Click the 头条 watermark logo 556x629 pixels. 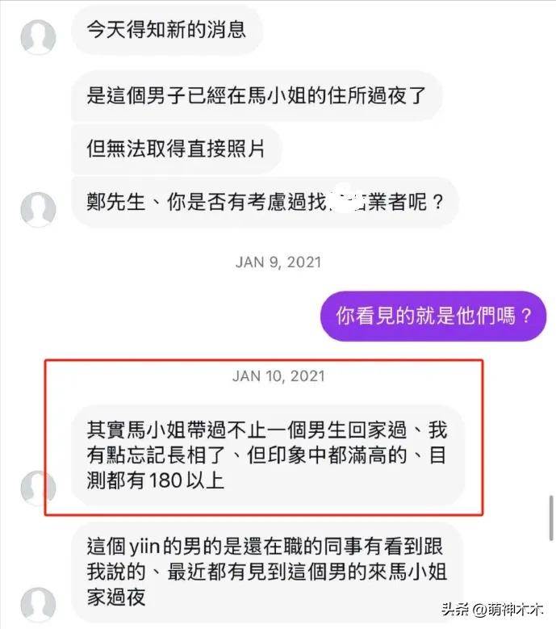pos(456,610)
